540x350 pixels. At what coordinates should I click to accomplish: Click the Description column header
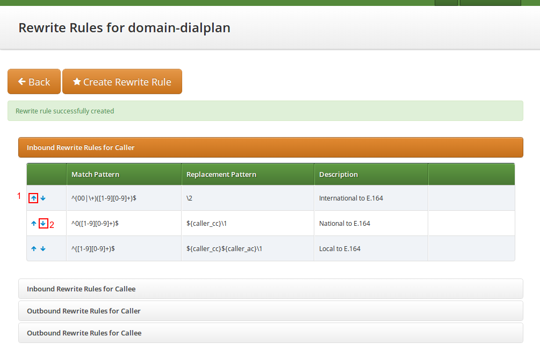coord(339,174)
